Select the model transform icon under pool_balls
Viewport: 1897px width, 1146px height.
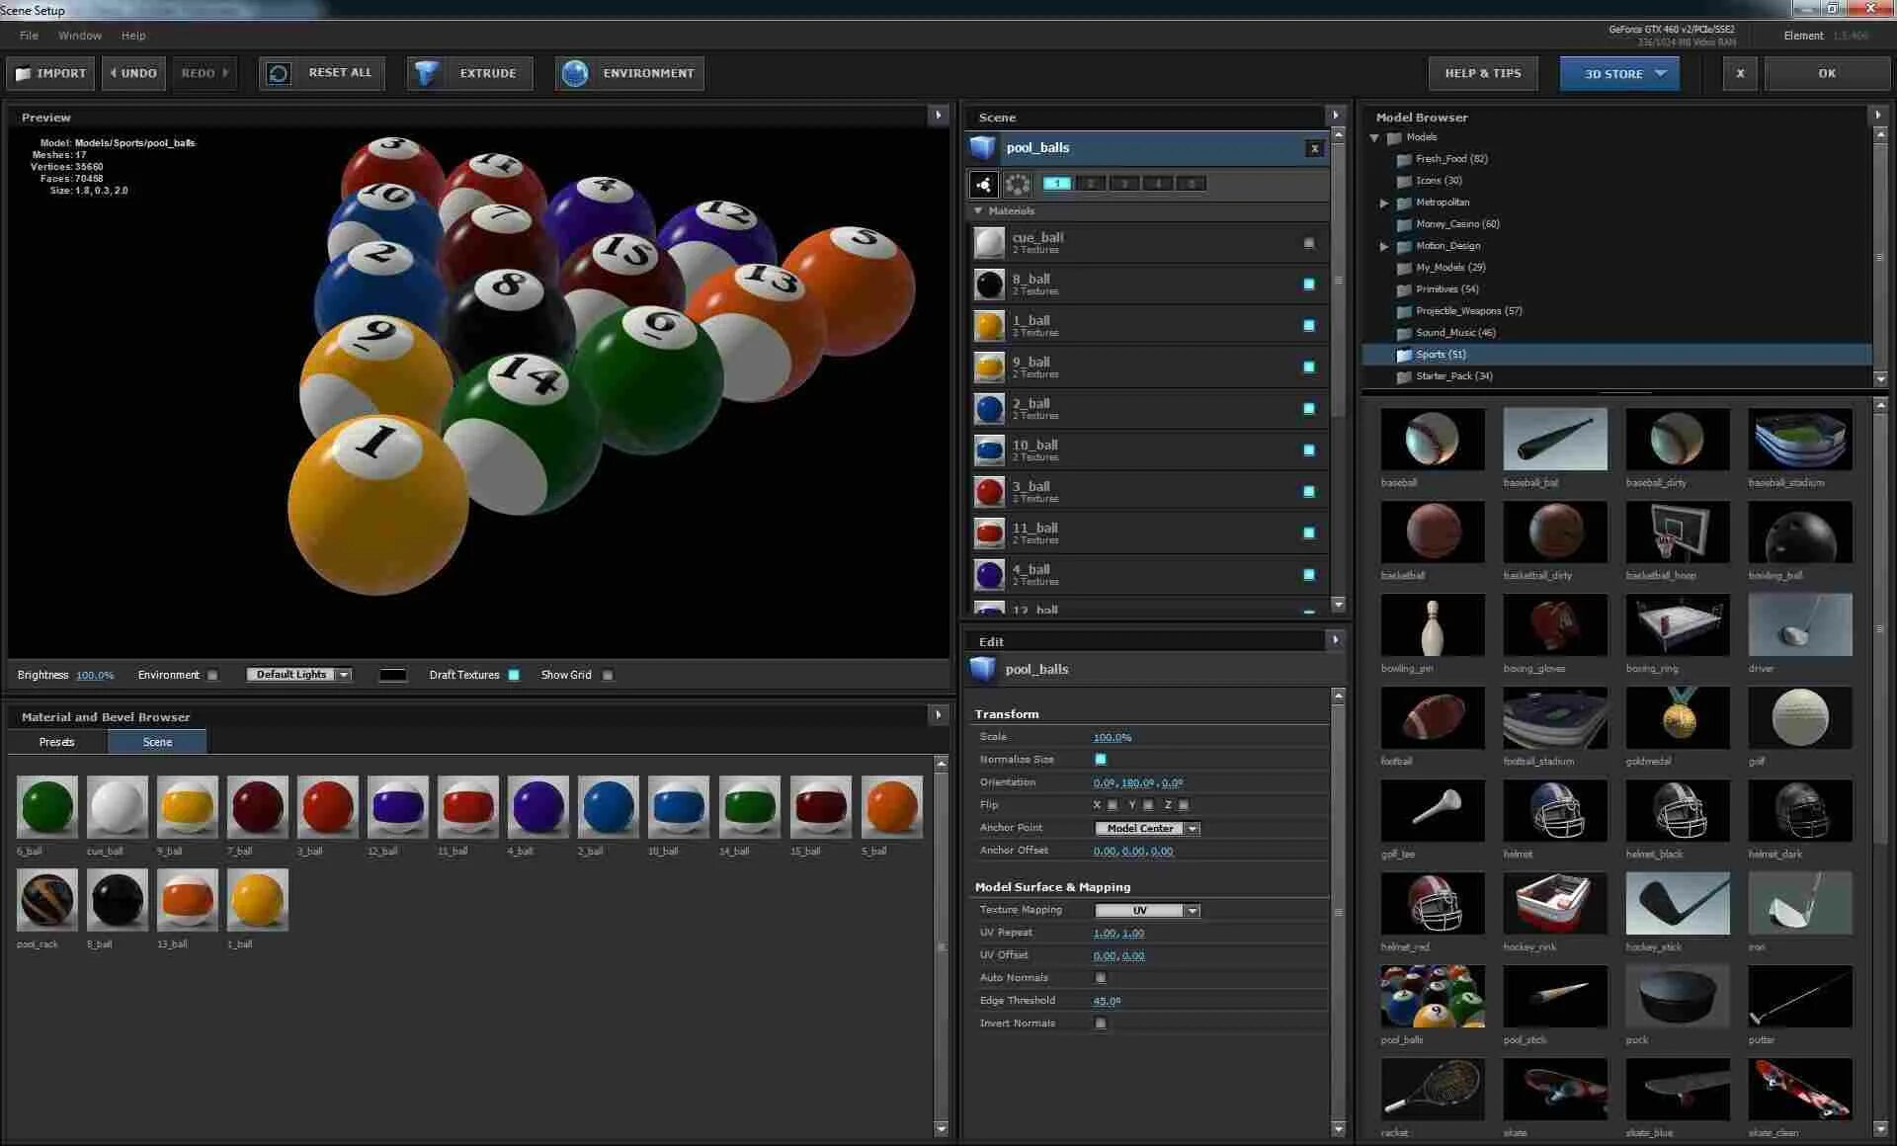point(983,184)
